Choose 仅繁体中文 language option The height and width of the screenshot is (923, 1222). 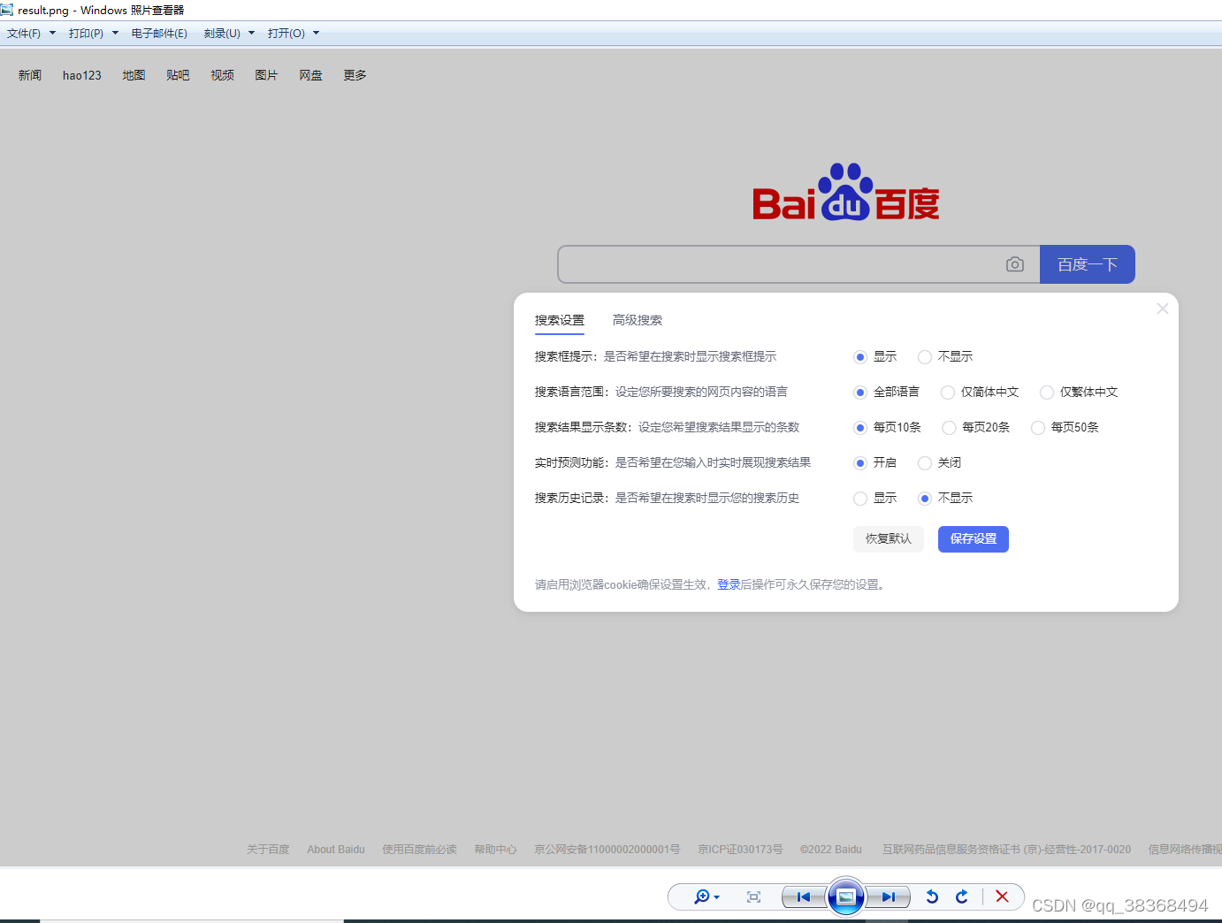[1047, 393]
